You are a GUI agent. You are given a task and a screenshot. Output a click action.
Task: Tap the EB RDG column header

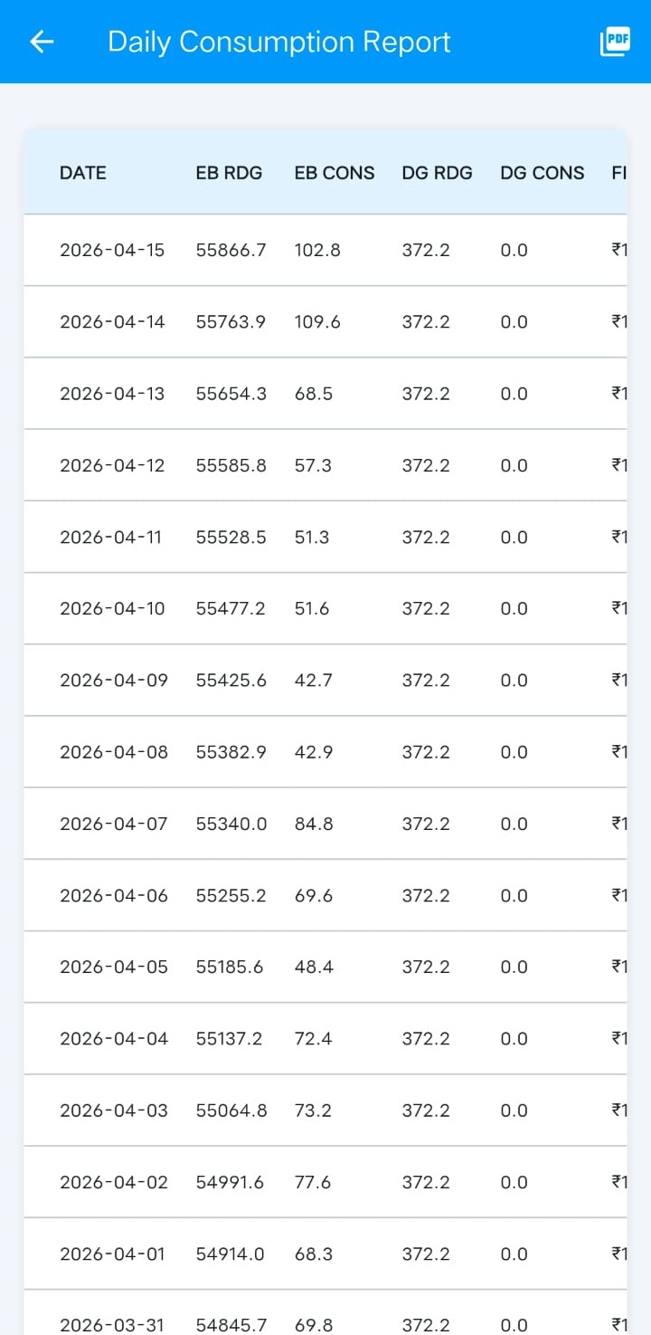pos(229,173)
